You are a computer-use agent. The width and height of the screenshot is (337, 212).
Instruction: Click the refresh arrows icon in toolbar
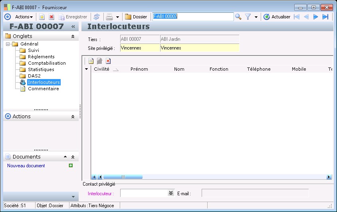(x=97, y=17)
